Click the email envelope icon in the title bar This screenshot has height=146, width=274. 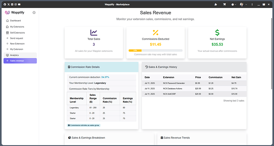coord(19,4)
